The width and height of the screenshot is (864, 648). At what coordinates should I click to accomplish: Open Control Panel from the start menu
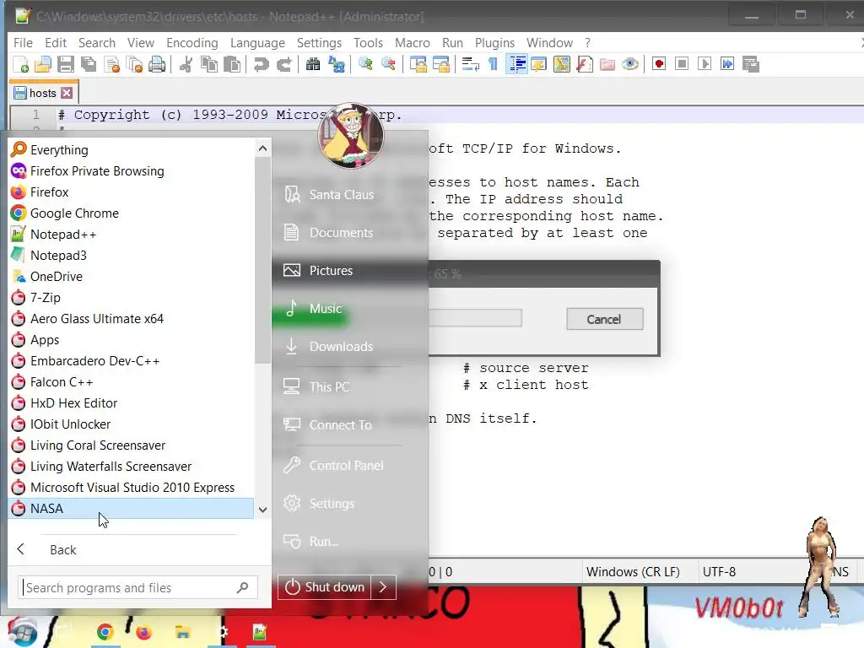(350, 466)
